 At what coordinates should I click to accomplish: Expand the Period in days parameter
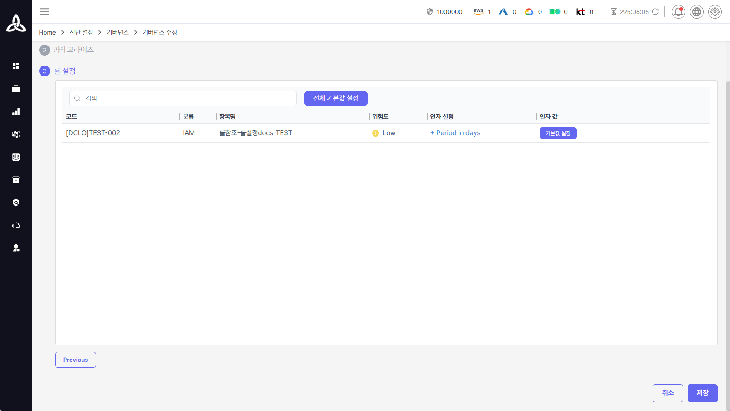click(x=455, y=133)
